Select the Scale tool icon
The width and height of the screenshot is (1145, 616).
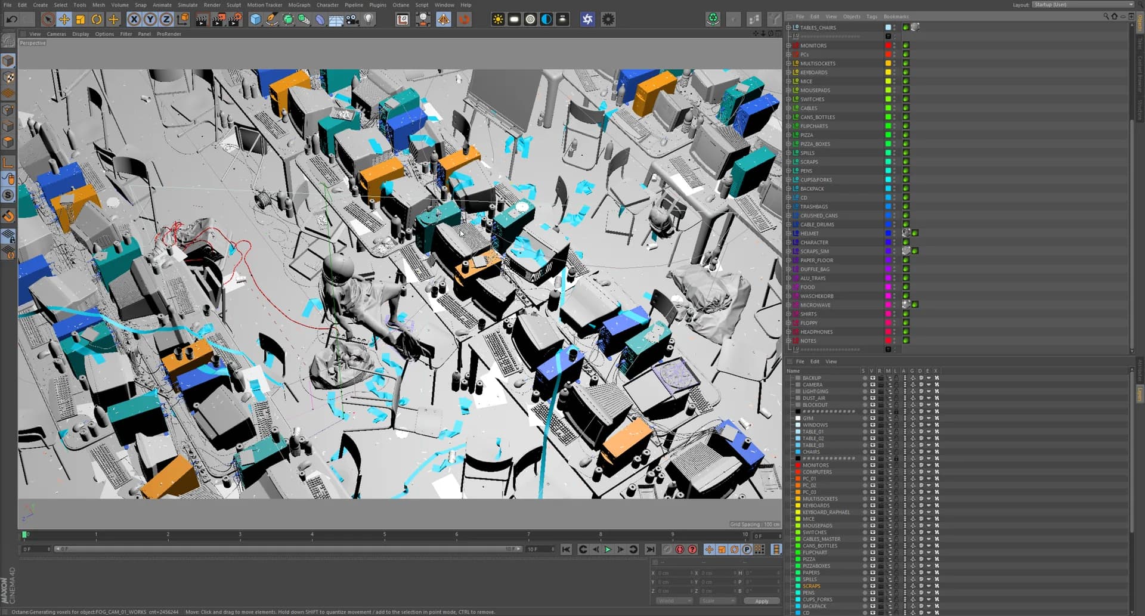[x=80, y=20]
